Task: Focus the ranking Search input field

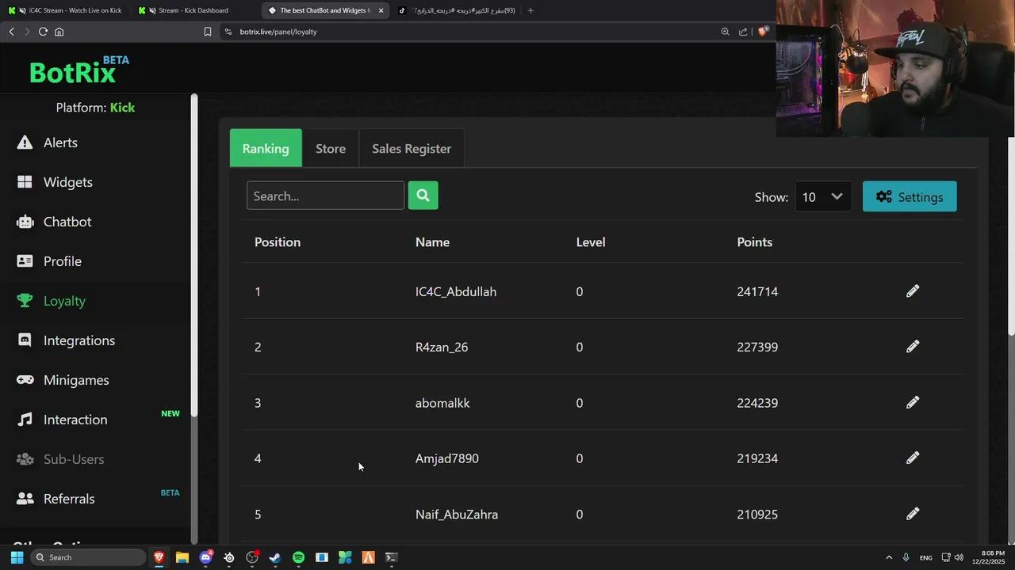Action: click(325, 196)
